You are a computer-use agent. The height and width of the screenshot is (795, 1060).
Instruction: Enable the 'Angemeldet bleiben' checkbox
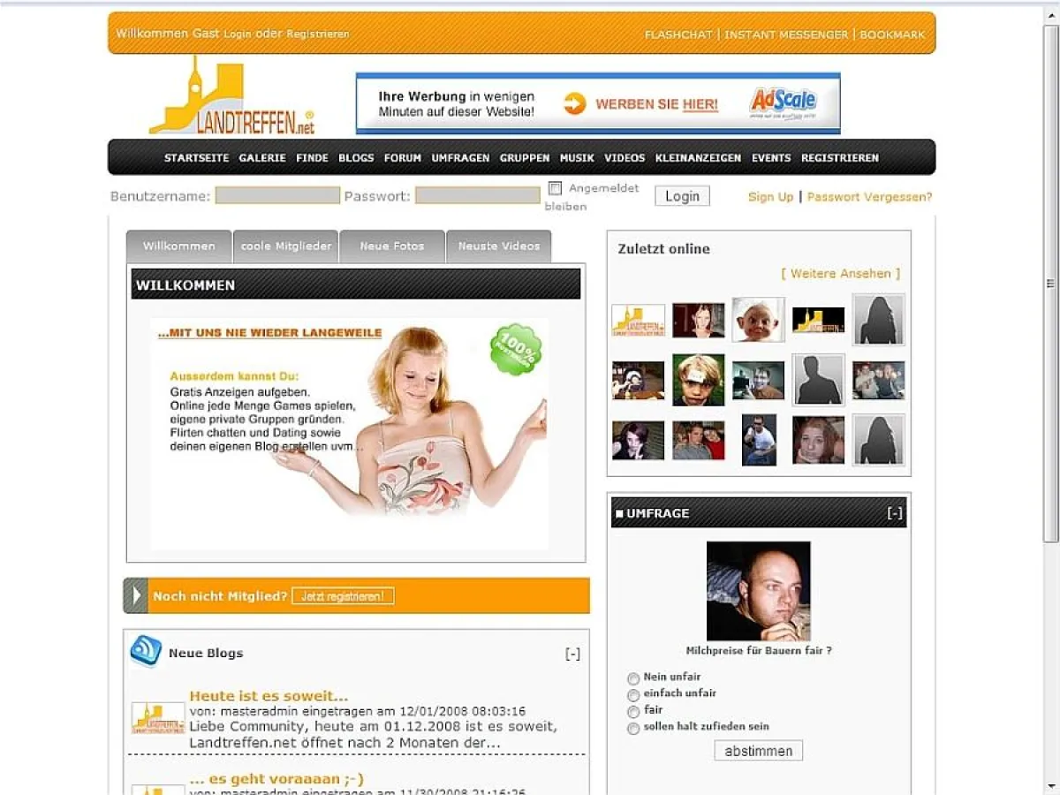[555, 186]
